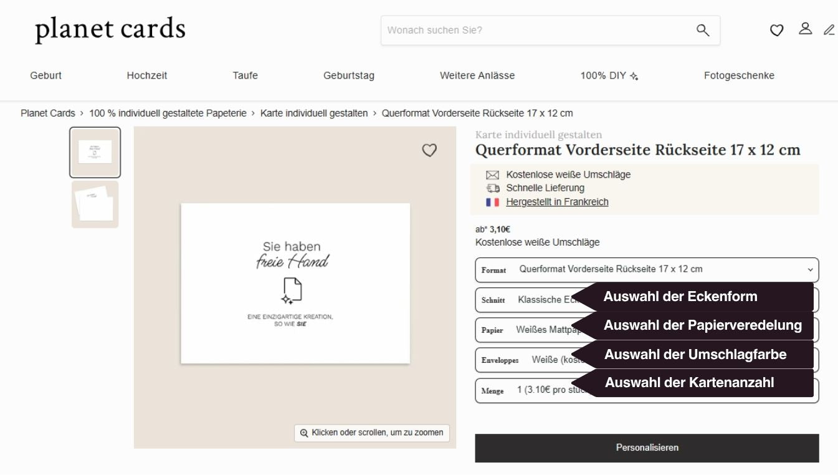
Task: Open the Hochzeit menu item
Action: pyautogui.click(x=147, y=75)
